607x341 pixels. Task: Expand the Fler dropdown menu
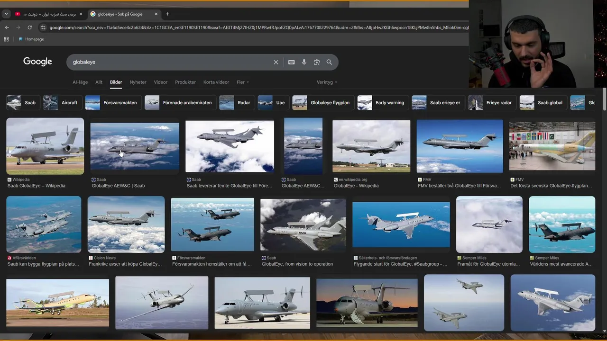[x=243, y=82]
